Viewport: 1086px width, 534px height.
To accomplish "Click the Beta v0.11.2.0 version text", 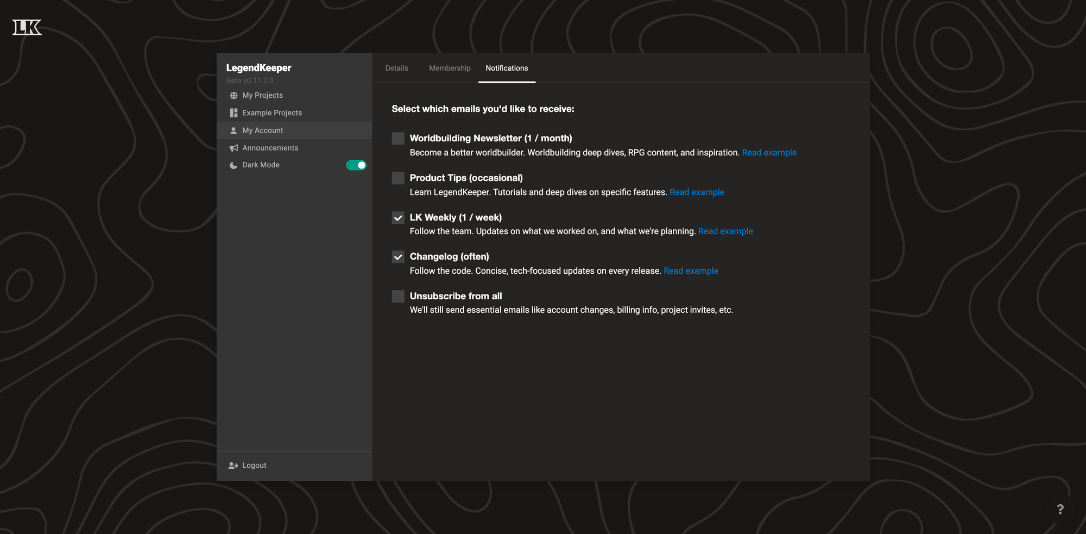I will coord(250,80).
